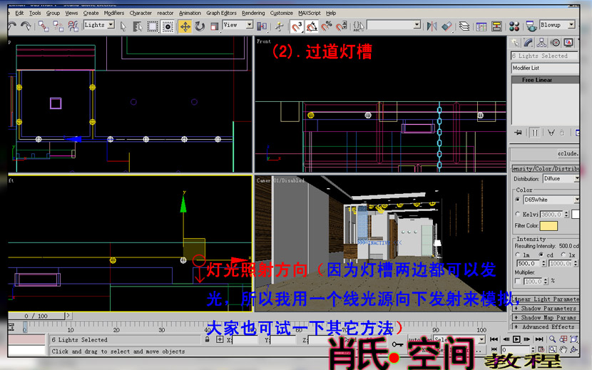The width and height of the screenshot is (592, 370).
Task: Open the Material Editor spheres icon
Action: point(511,26)
